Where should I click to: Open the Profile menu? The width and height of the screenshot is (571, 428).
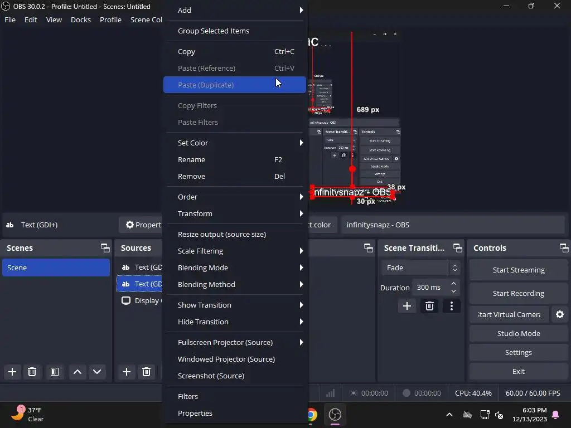111,20
